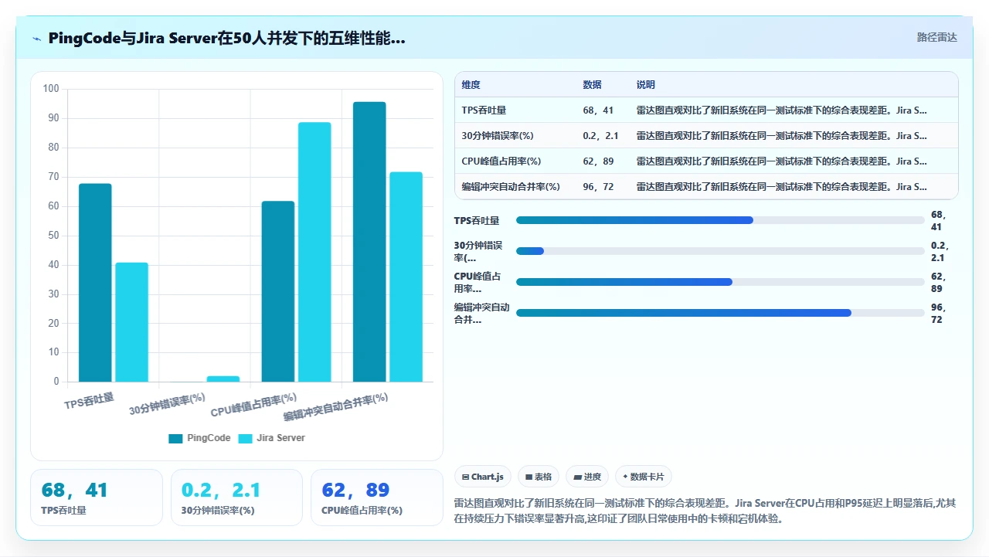Screen dimensions: 989x557
Task: Toggle the PingCode legend swatch
Action: click(175, 438)
